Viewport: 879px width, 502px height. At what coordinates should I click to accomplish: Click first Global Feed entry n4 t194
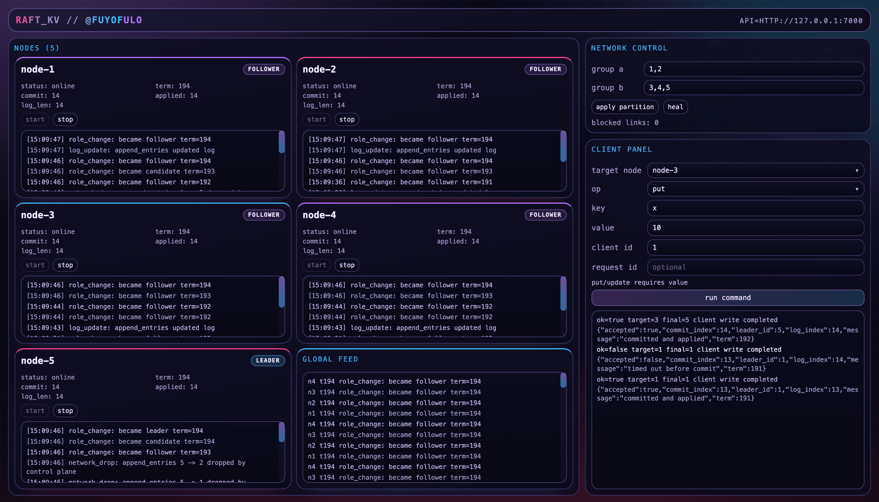tap(394, 381)
